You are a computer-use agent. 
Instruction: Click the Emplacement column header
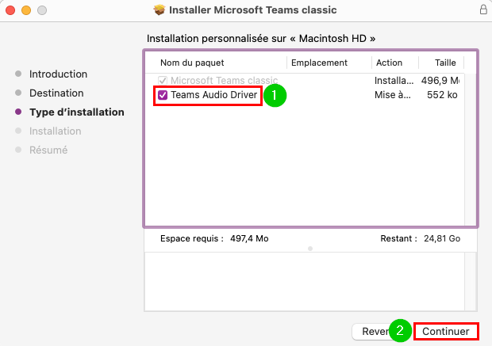click(x=319, y=63)
